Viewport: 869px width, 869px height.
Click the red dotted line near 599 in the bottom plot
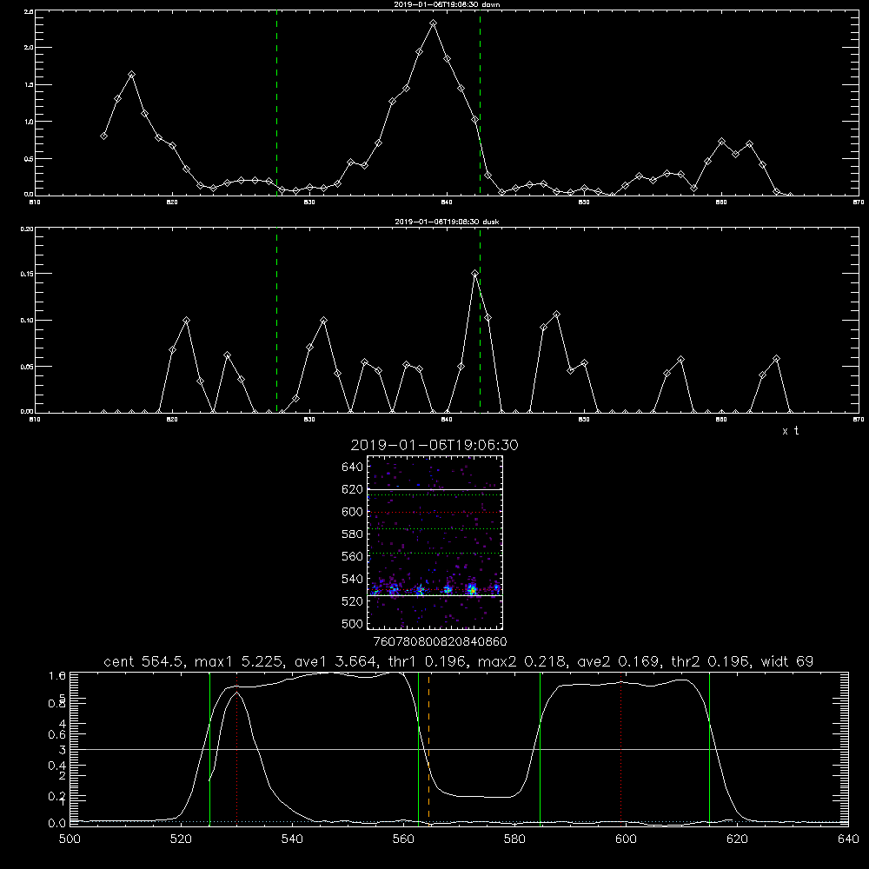point(621,748)
